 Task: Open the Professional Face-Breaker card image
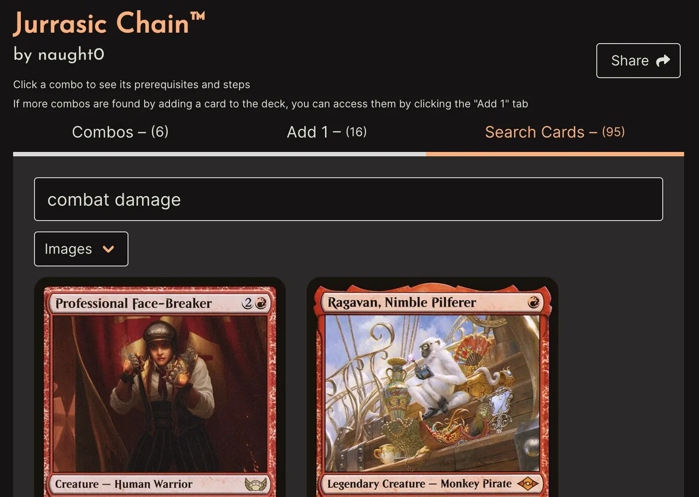160,387
